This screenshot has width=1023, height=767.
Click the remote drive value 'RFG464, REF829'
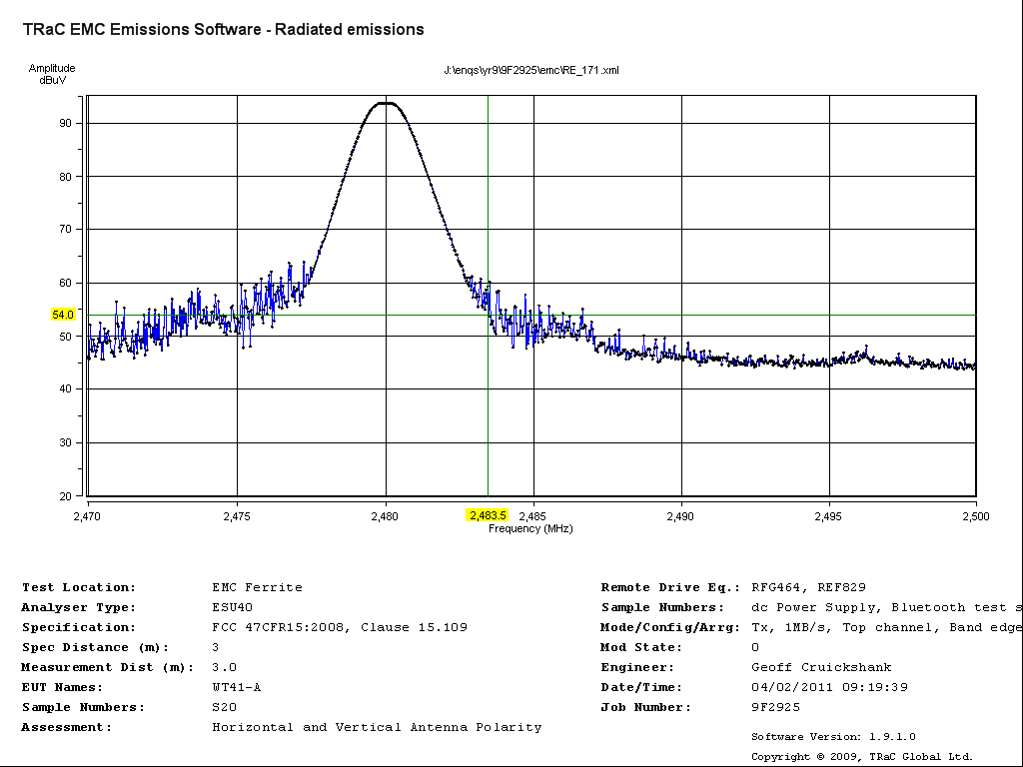809,587
